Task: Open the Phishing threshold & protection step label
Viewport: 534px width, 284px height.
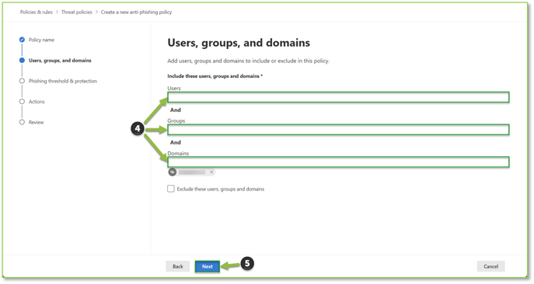Action: pos(63,81)
